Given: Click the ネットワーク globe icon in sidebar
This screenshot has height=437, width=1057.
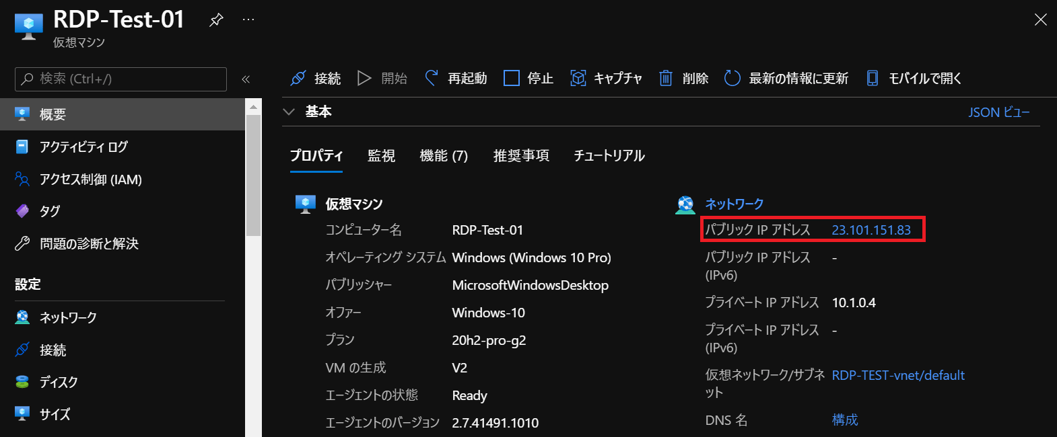Looking at the screenshot, I should pyautogui.click(x=22, y=317).
